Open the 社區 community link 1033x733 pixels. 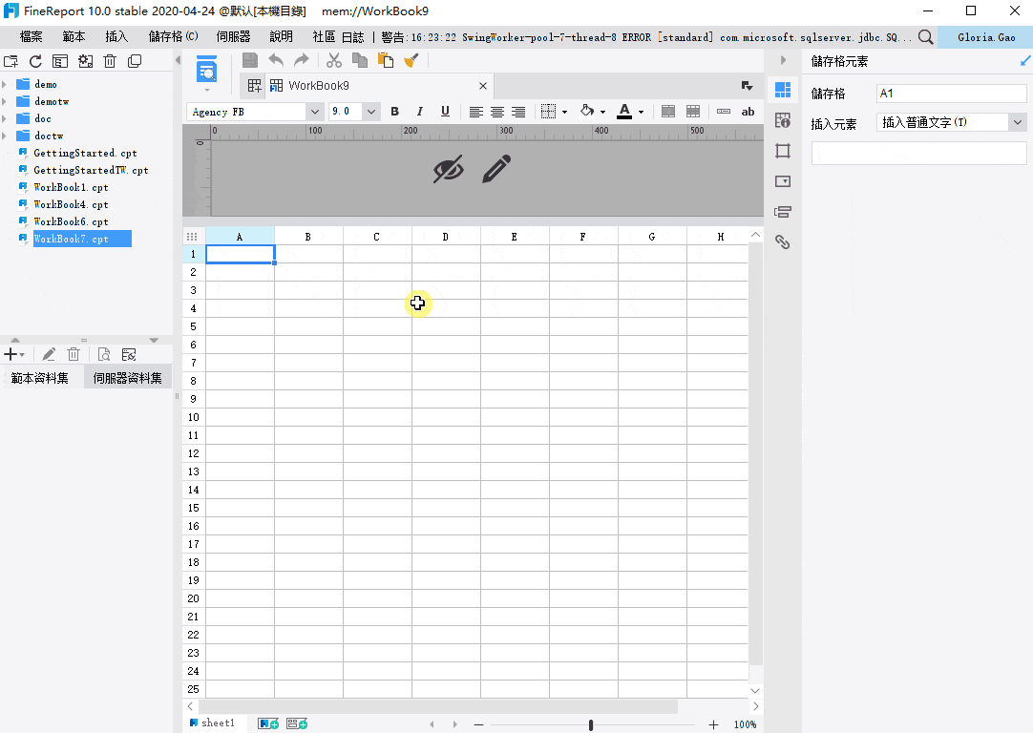(x=324, y=37)
